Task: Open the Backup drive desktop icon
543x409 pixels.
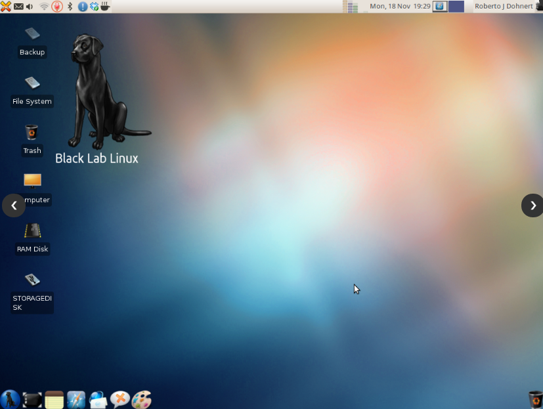Action: pyautogui.click(x=32, y=34)
